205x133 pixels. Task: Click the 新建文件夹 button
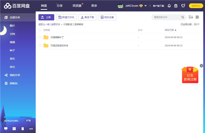pyautogui.click(x=66, y=17)
